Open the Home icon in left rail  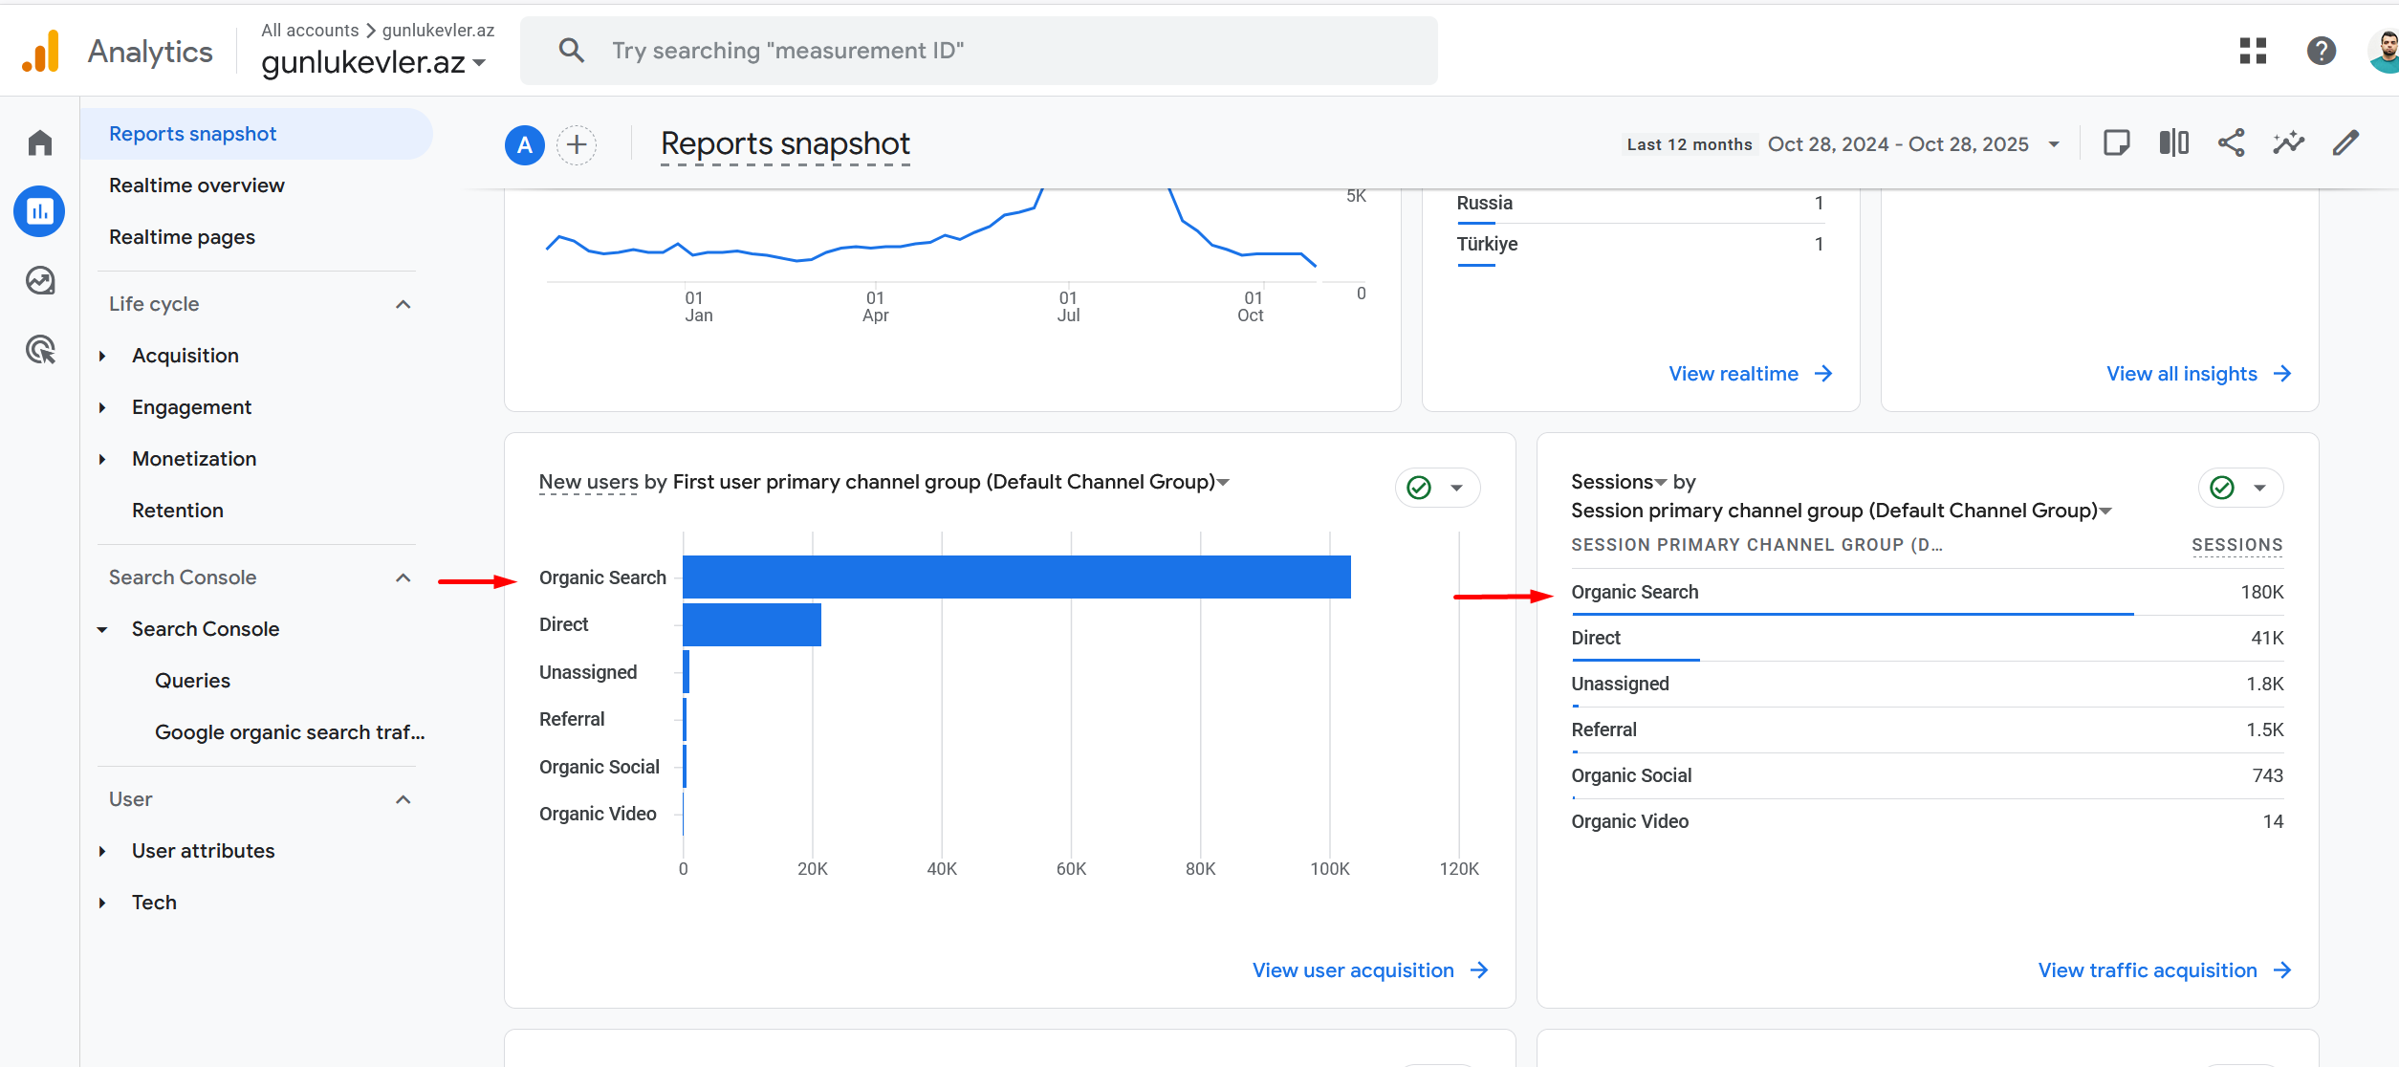point(39,142)
